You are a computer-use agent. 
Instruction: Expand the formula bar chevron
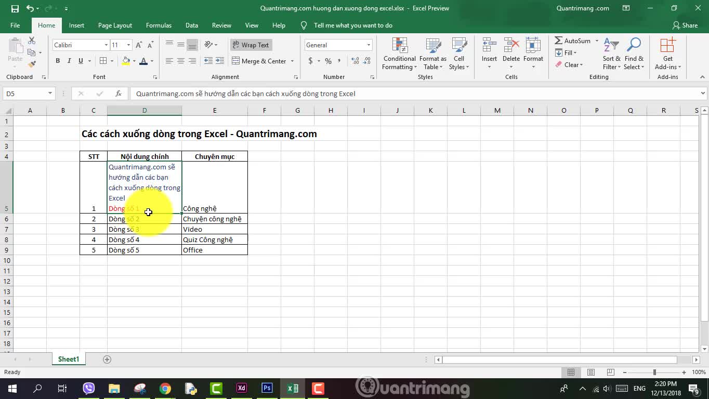703,94
